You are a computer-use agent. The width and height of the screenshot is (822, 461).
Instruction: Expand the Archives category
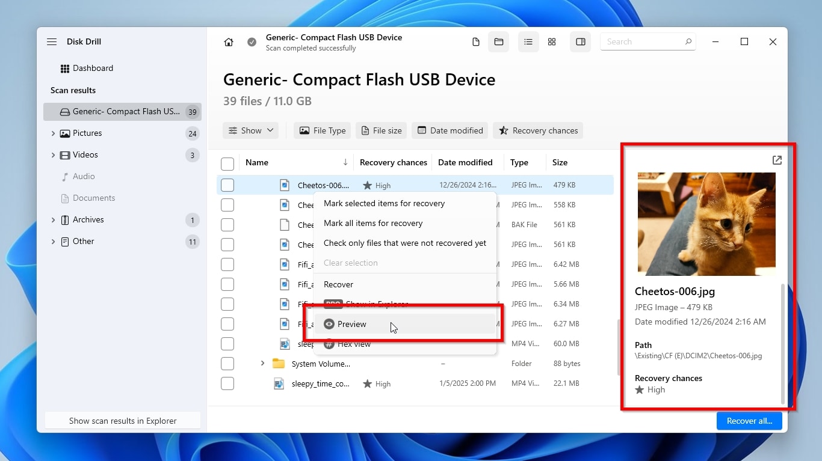(53, 220)
